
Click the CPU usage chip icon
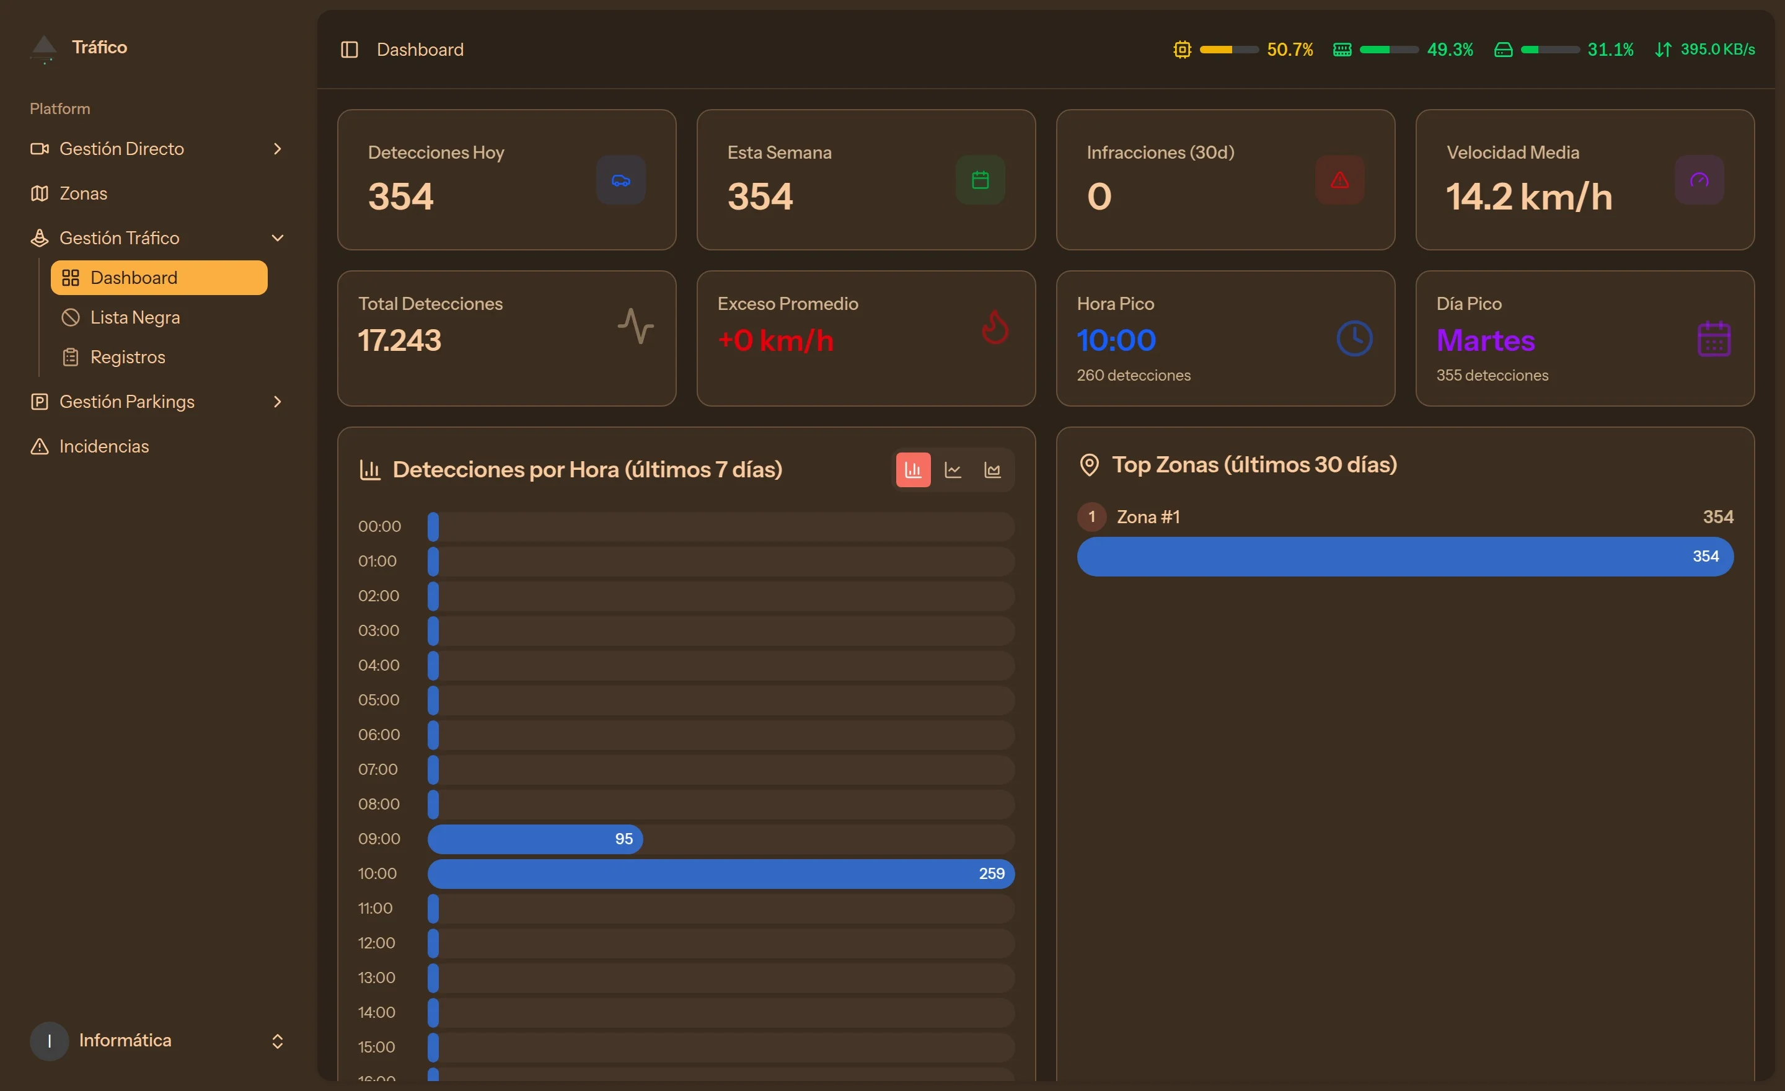pos(1181,49)
